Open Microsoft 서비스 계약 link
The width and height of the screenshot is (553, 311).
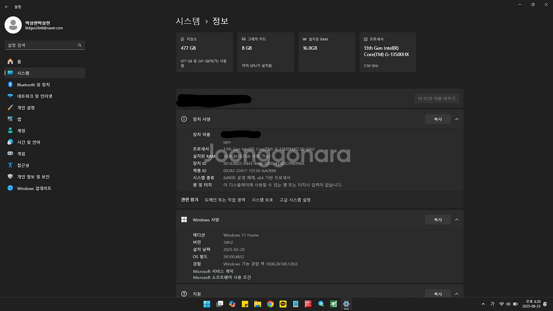click(x=213, y=271)
